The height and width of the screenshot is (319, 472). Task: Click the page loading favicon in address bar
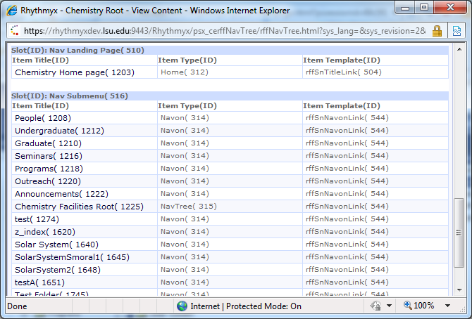click(x=15, y=31)
